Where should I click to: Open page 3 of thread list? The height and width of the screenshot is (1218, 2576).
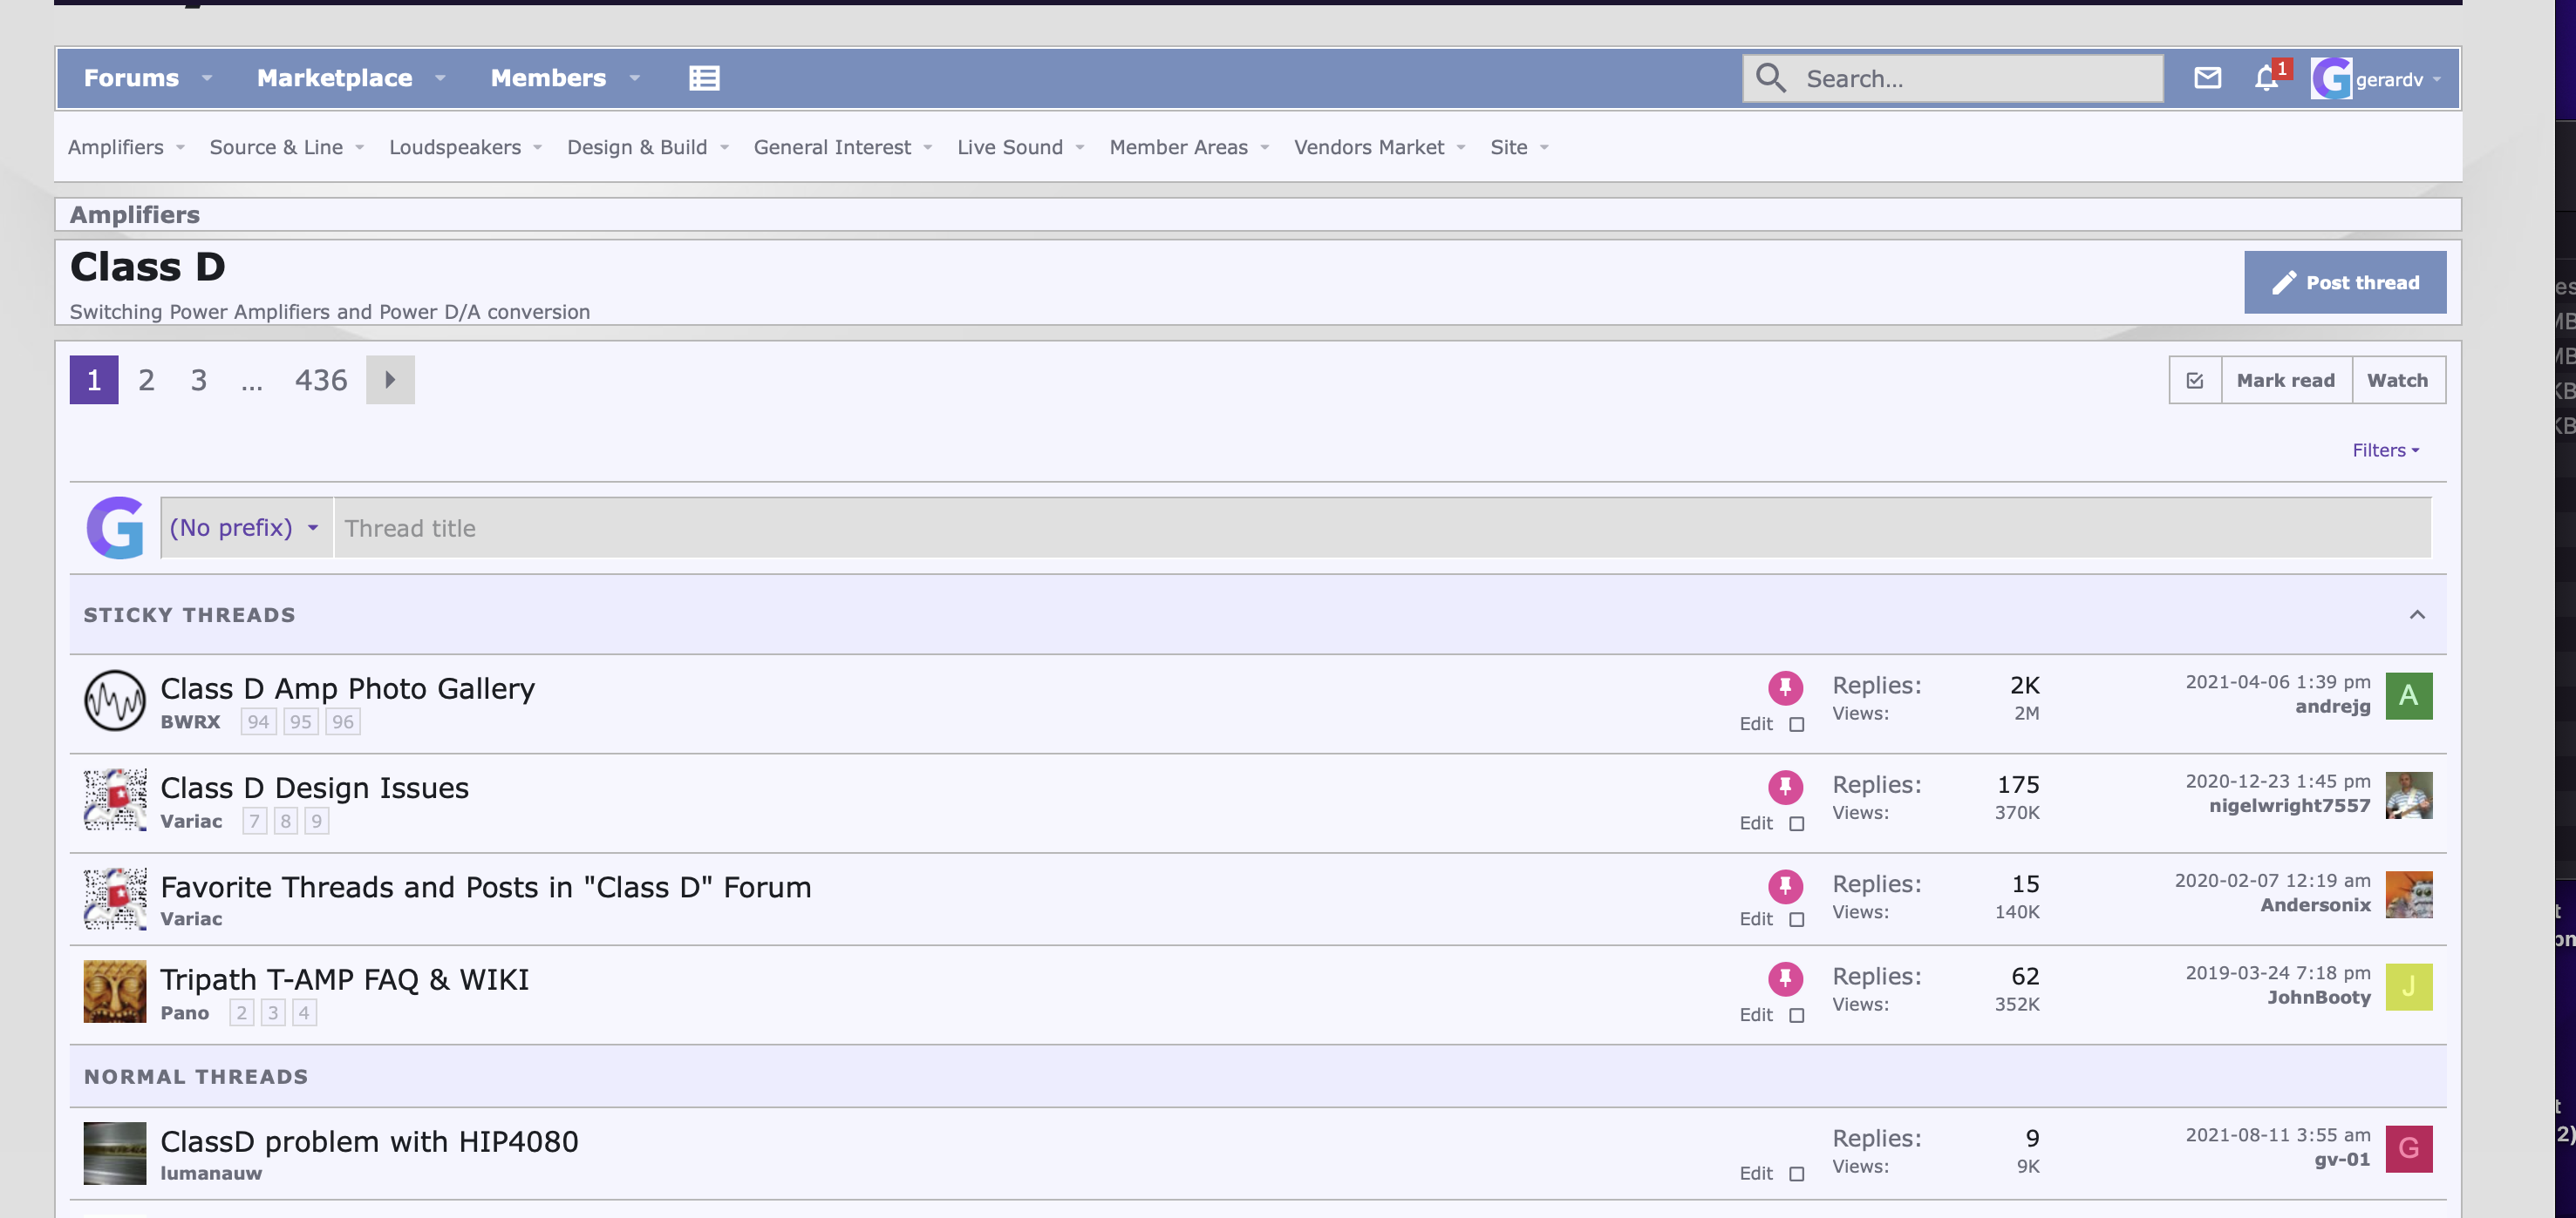click(198, 380)
